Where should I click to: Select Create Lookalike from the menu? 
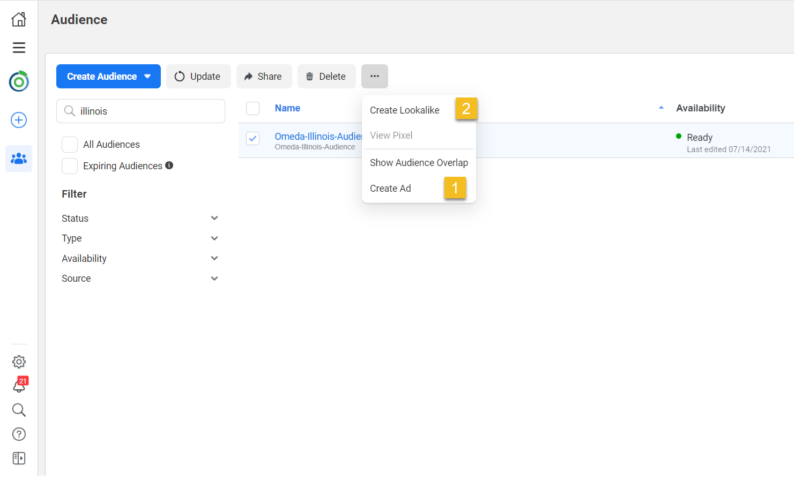point(404,110)
